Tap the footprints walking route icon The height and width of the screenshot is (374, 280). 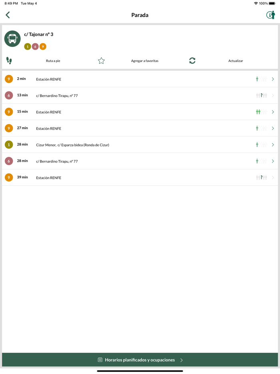9,60
